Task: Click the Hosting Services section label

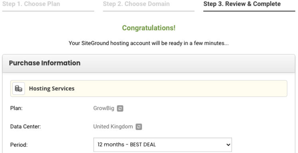Action: [51, 89]
